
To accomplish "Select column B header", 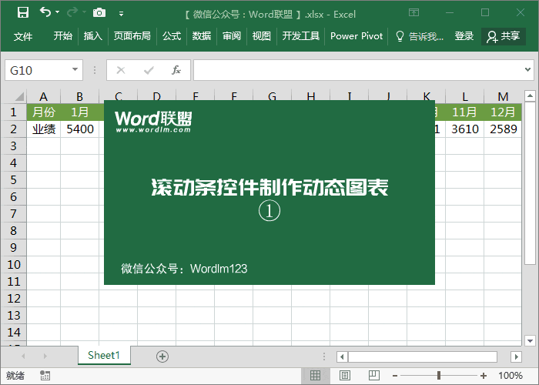I will pyautogui.click(x=80, y=96).
